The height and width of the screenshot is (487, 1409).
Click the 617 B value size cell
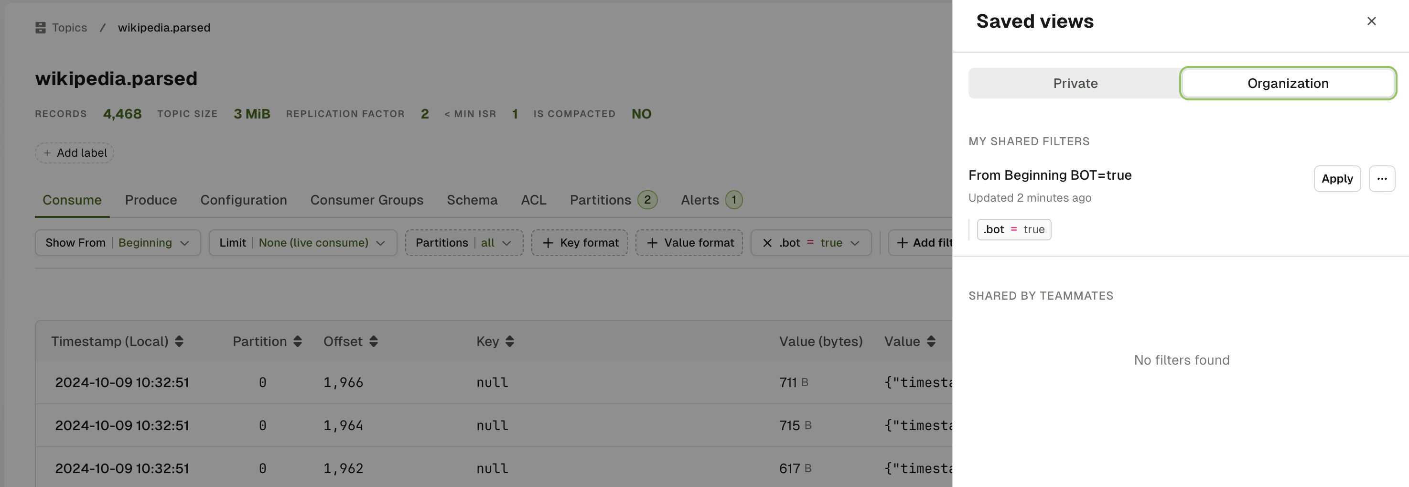pos(796,468)
